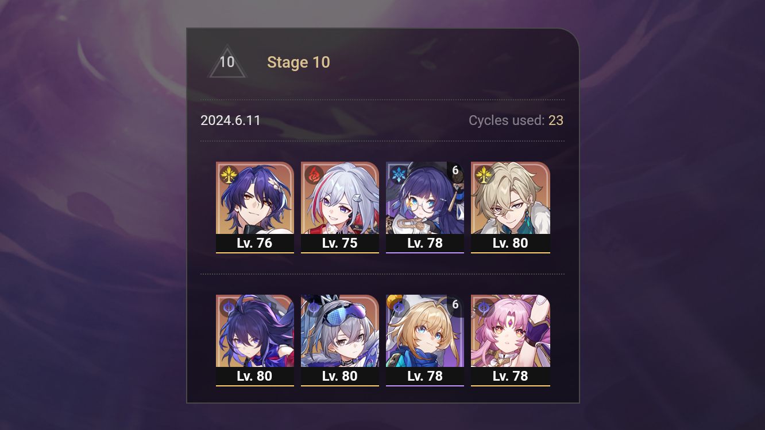The image size is (765, 430).
Task: Click the Lv. 75 level label
Action: coord(340,243)
